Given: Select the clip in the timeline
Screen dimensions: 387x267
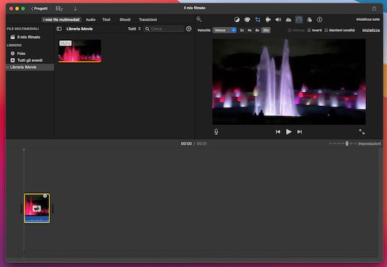Looking at the screenshot, I should coord(37,208).
